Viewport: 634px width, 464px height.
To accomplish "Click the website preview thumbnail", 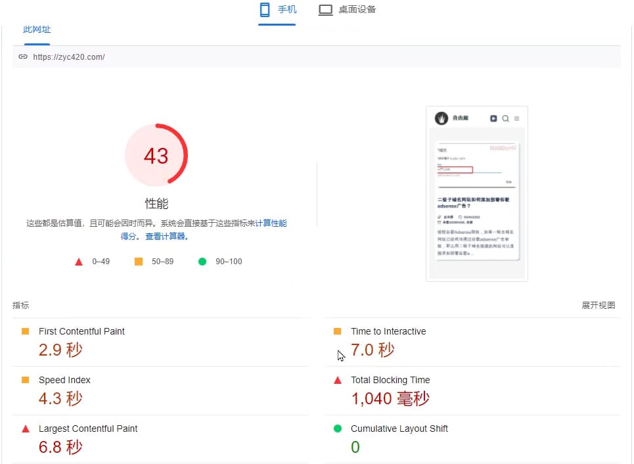I will click(476, 193).
